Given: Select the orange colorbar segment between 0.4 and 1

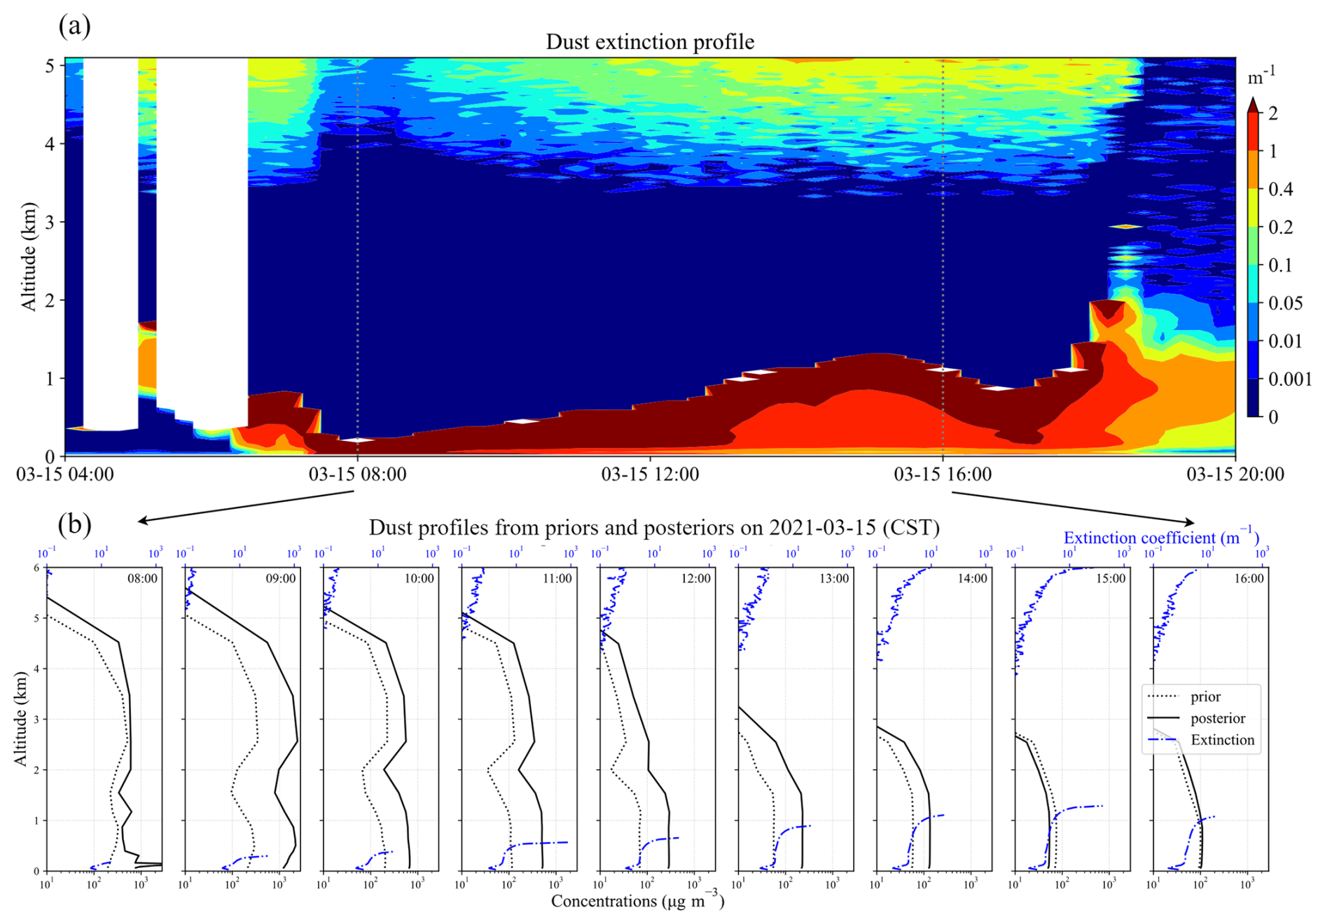Looking at the screenshot, I should (x=1253, y=170).
